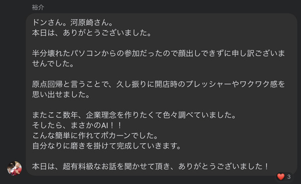Click the text 思い出せました。
Screen dimensions: 301x184
pos(61,95)
